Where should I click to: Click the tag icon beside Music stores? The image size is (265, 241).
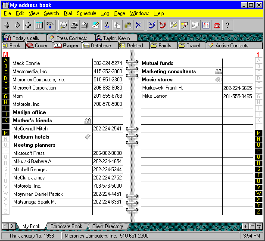click(218, 80)
